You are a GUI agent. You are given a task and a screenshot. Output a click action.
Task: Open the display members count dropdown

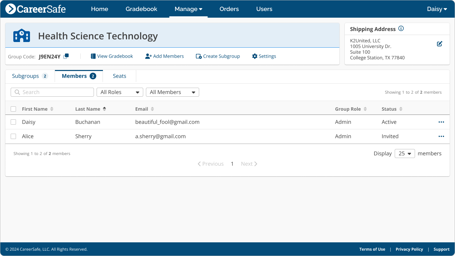click(405, 153)
